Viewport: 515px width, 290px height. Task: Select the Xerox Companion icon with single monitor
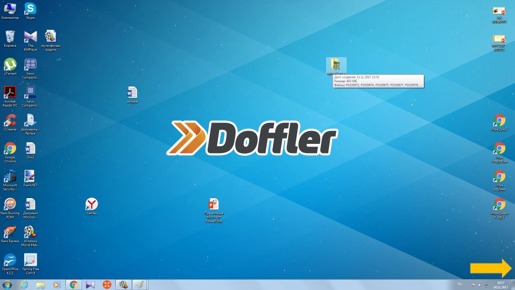(x=30, y=96)
